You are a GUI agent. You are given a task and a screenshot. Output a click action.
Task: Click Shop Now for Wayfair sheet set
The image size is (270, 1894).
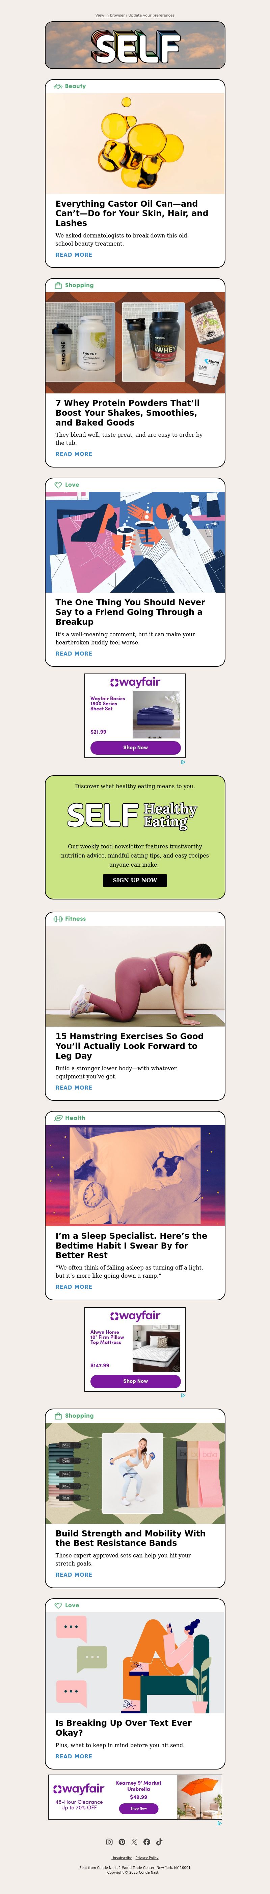click(136, 748)
